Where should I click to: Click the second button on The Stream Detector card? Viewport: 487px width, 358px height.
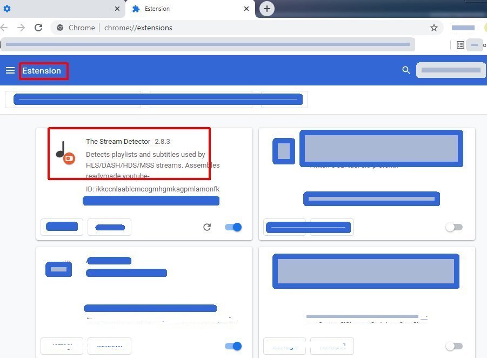[x=109, y=227]
